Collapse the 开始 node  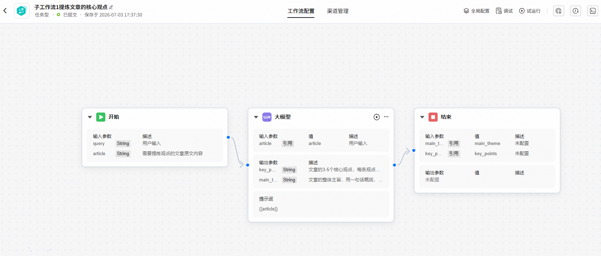(90, 117)
